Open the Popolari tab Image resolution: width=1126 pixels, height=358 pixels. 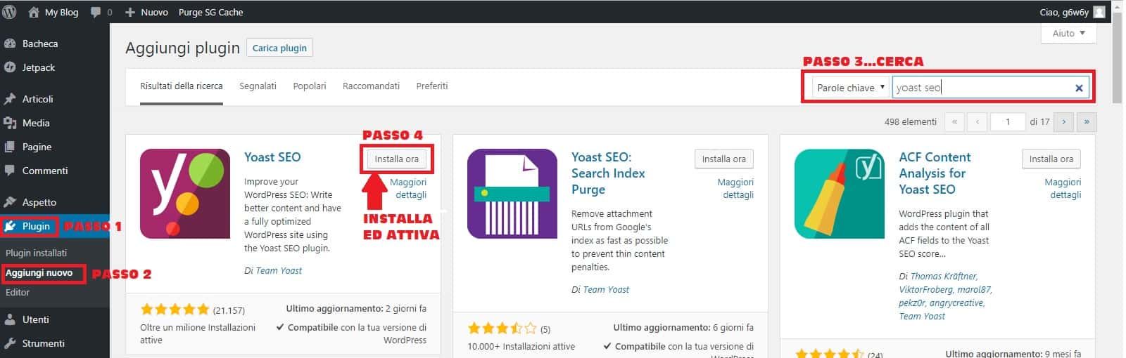coord(310,86)
